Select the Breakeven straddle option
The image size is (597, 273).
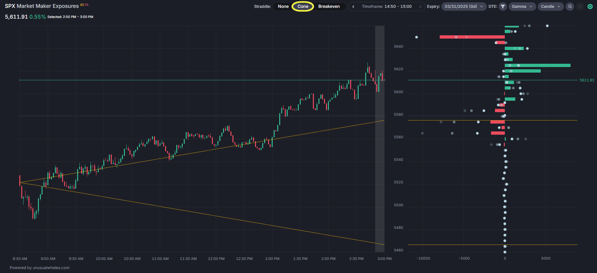pos(329,7)
